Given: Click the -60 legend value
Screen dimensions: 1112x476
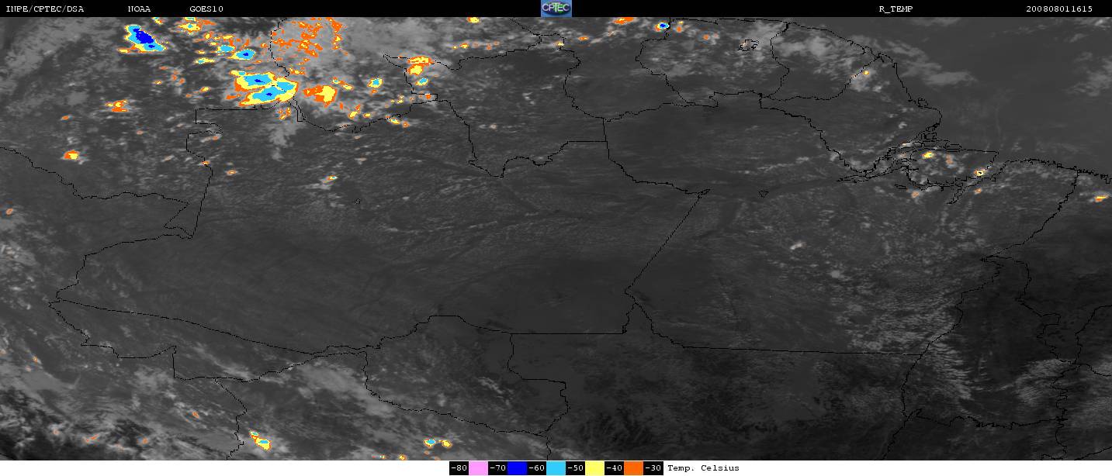Looking at the screenshot, I should pos(536,468).
